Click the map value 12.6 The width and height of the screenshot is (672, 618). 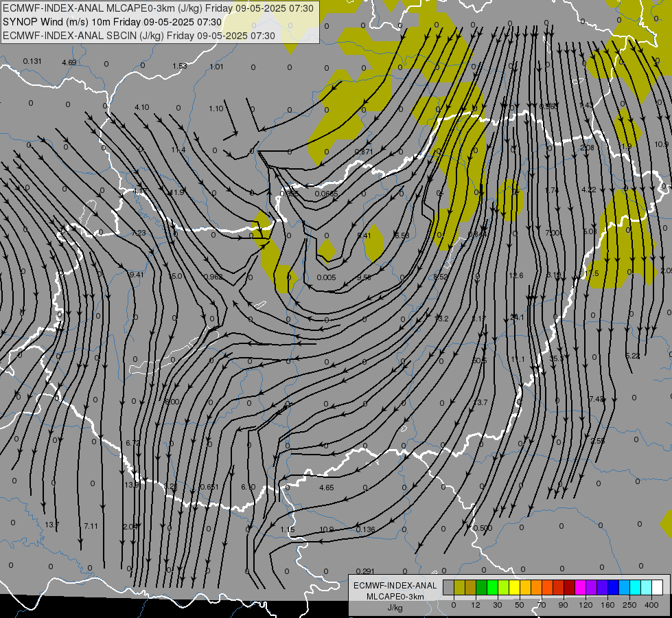(x=516, y=275)
